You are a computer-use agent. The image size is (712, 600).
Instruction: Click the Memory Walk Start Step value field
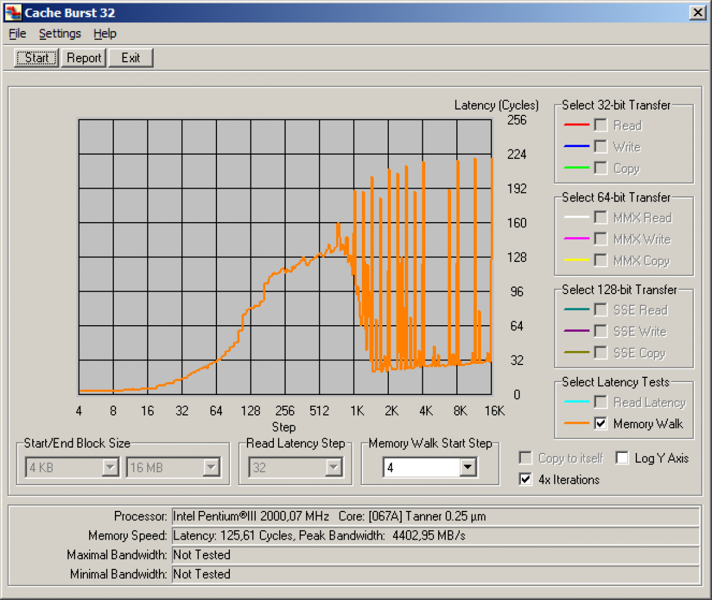(421, 467)
